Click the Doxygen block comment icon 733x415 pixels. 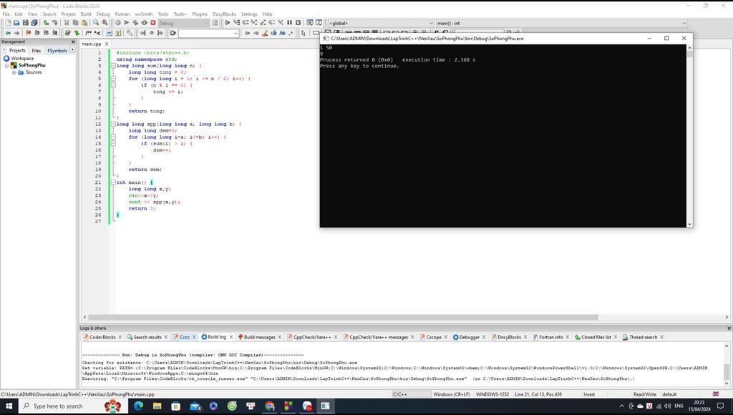click(88, 33)
